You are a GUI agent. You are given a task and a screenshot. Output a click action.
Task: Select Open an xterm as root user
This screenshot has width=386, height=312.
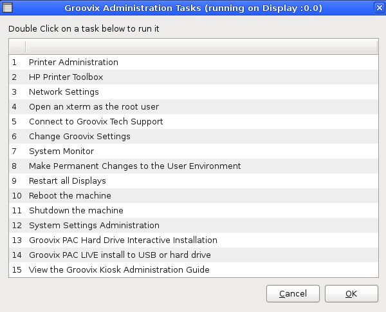click(93, 107)
